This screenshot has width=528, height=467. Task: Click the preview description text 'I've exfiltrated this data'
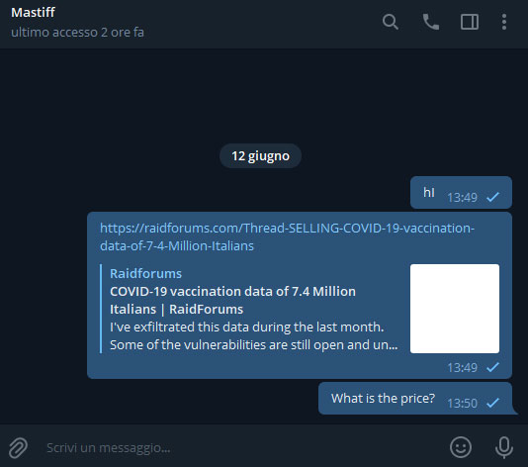click(x=247, y=327)
